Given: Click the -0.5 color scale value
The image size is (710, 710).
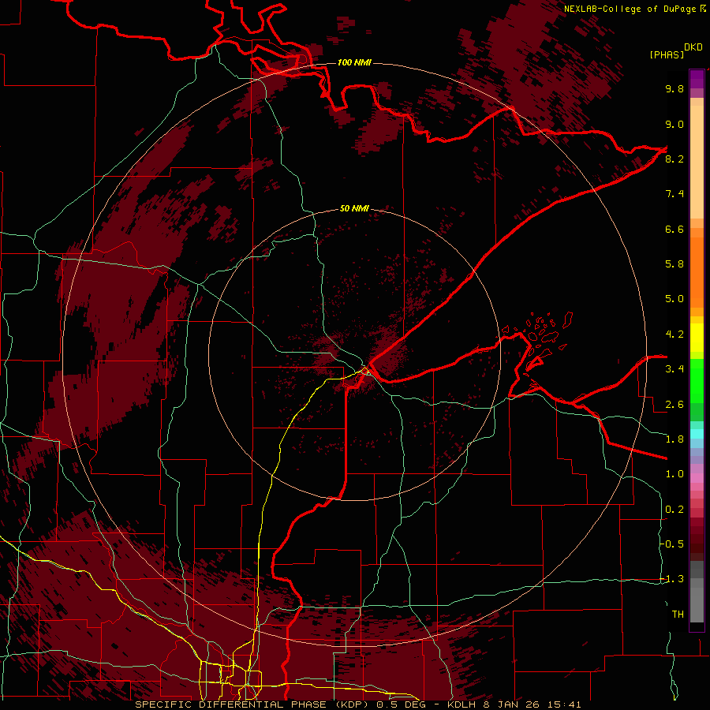Looking at the screenshot, I should (x=672, y=544).
